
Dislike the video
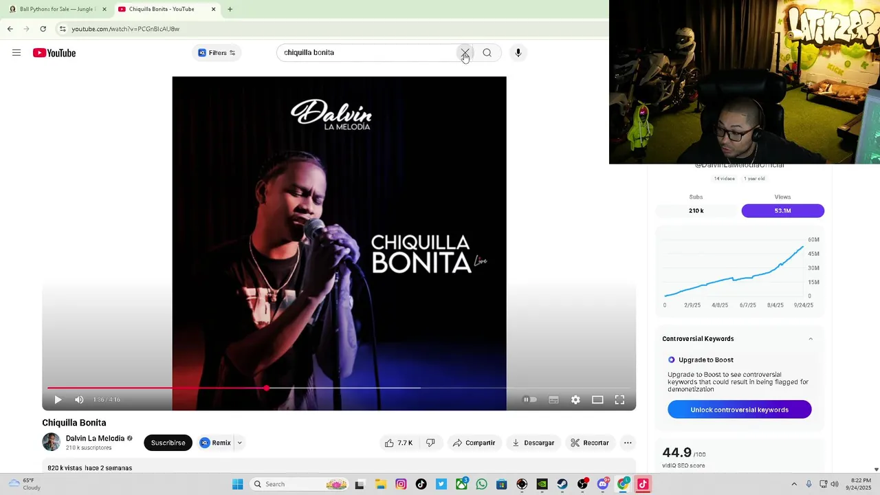pos(430,443)
